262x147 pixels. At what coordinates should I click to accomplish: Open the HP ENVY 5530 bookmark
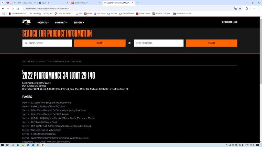183,14
